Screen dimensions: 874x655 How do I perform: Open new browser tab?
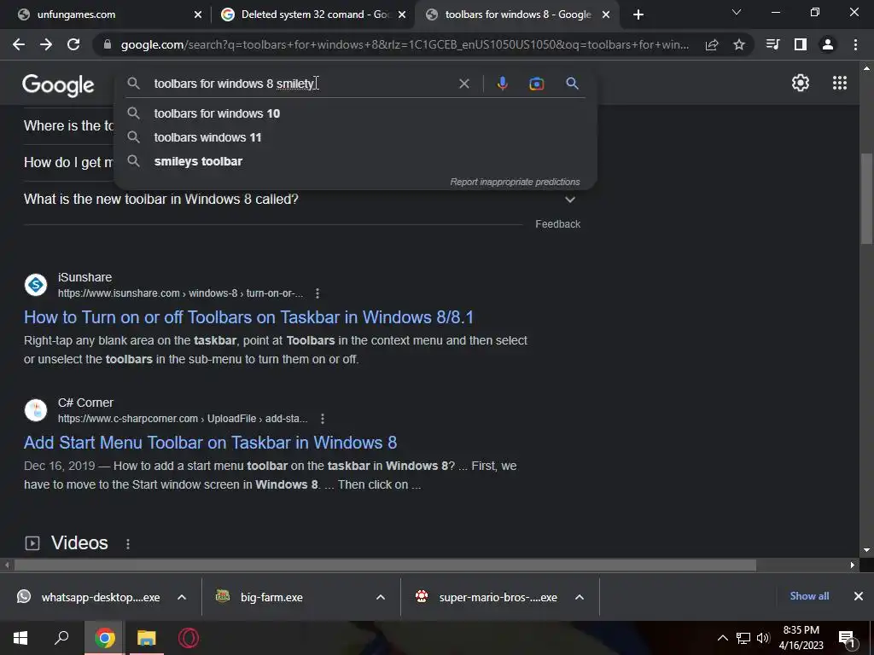pos(638,14)
